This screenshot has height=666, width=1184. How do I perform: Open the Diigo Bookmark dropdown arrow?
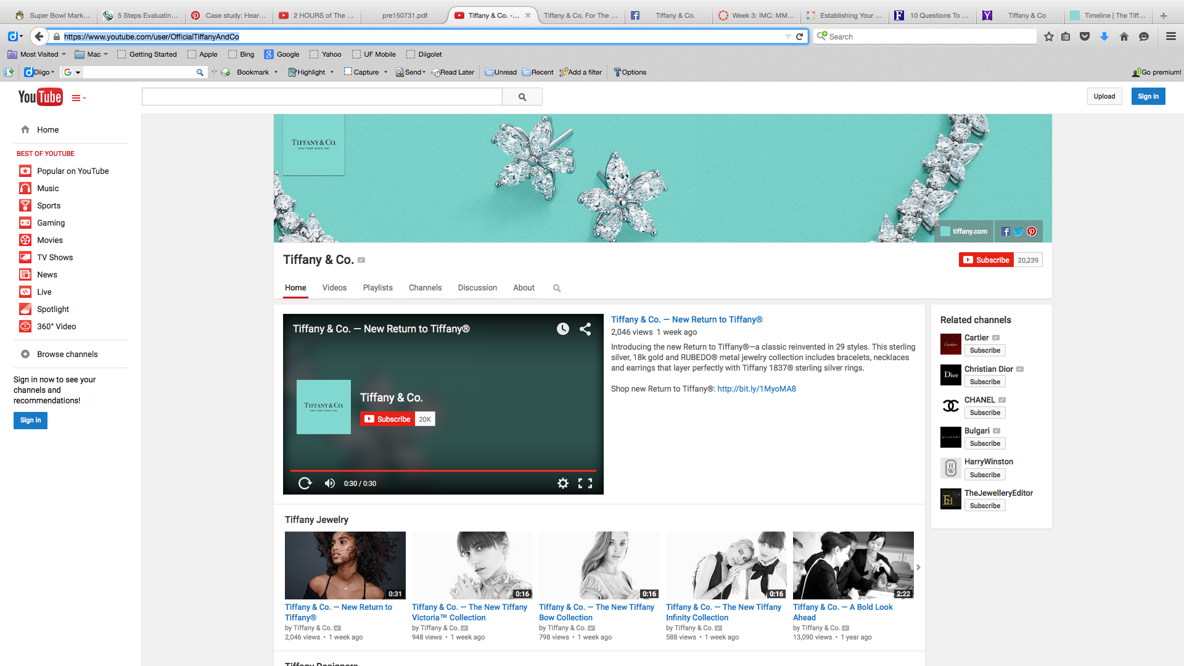click(276, 72)
